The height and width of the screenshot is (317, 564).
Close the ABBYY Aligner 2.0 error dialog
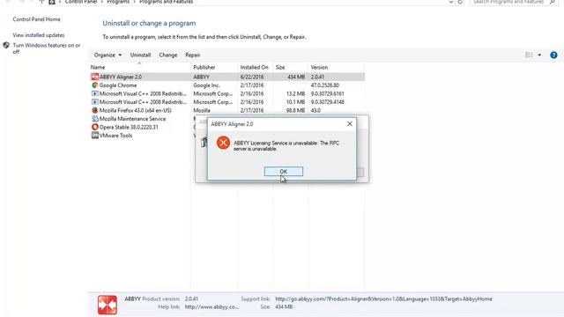[349, 123]
